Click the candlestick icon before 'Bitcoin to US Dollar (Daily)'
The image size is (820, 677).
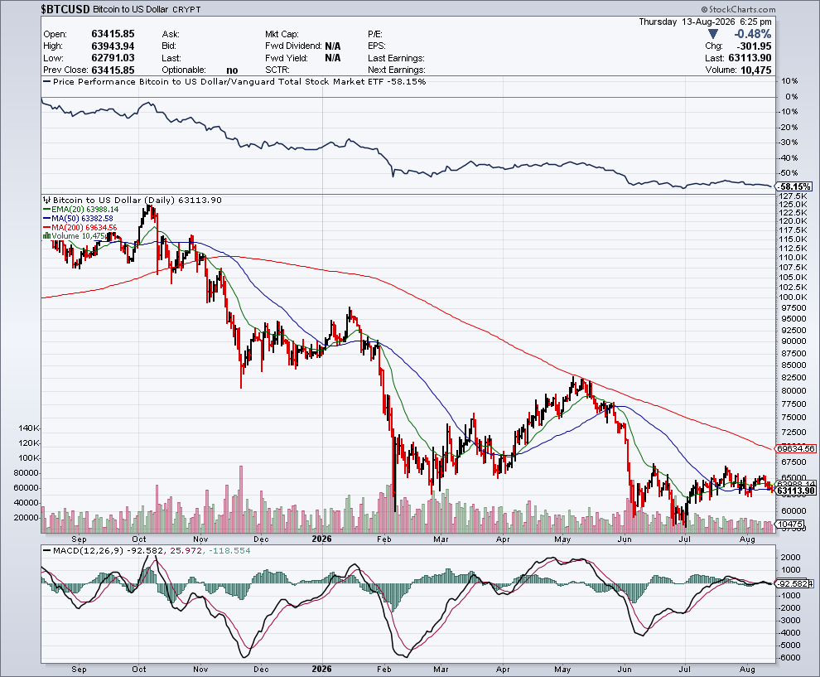47,200
